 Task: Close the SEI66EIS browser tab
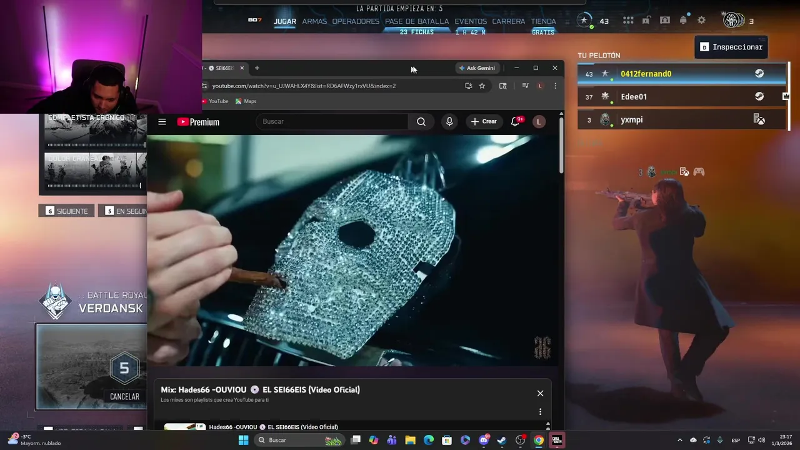[x=242, y=67]
